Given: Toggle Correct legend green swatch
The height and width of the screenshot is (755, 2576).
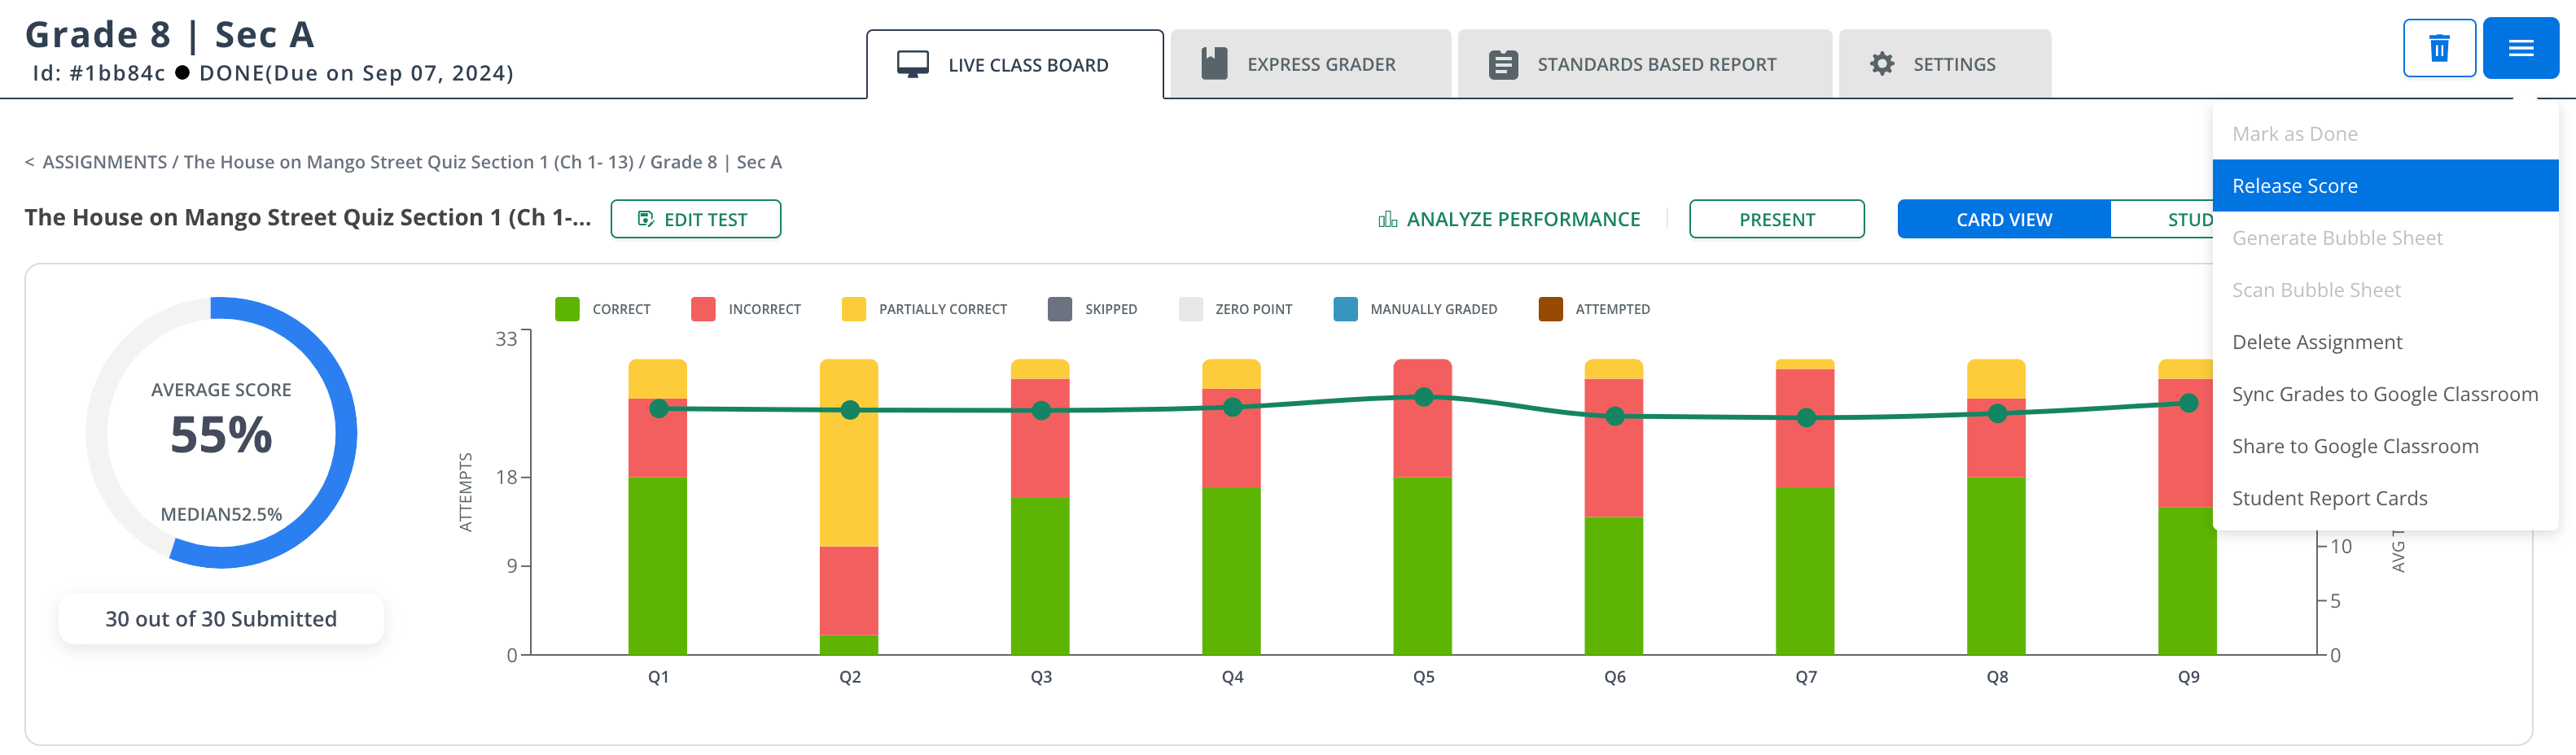Looking at the screenshot, I should pyautogui.click(x=567, y=308).
